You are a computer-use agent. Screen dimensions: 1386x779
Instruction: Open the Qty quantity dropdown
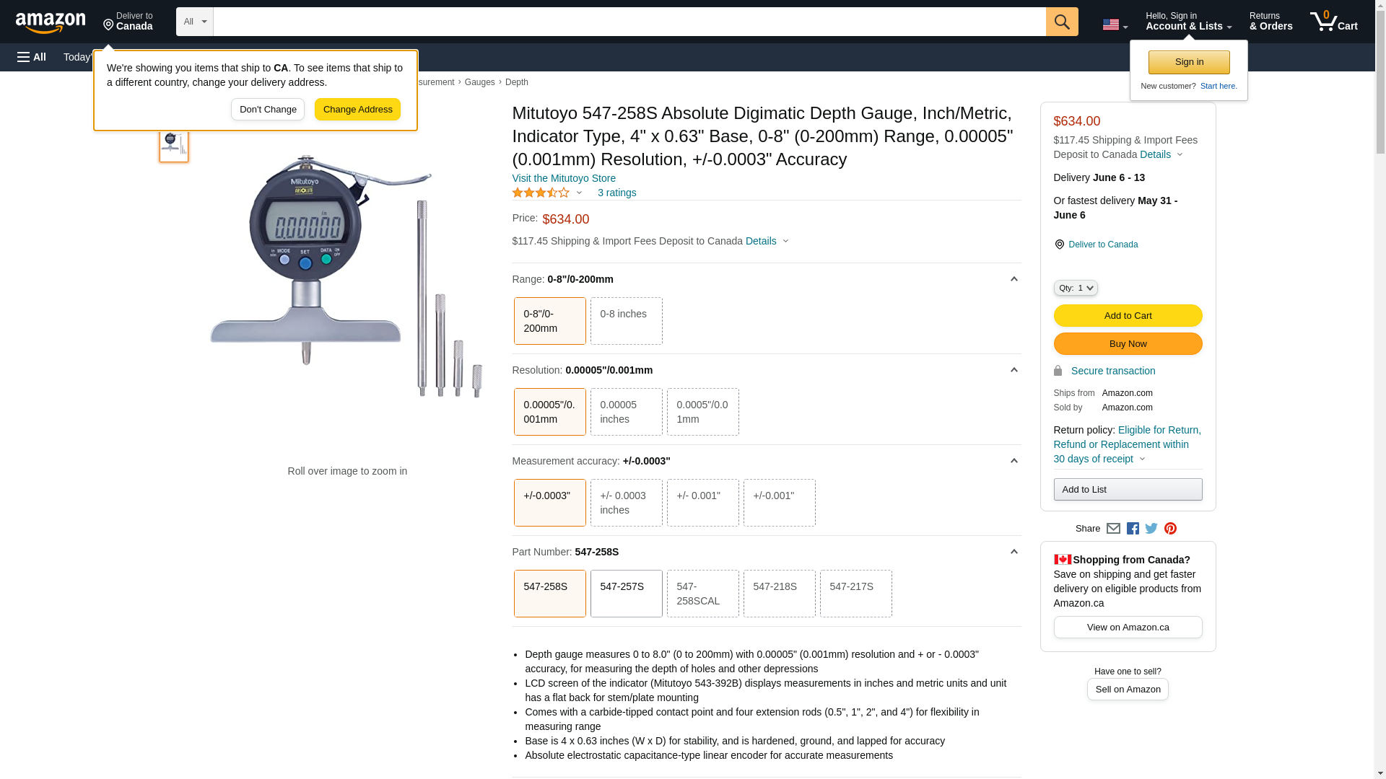point(1075,288)
